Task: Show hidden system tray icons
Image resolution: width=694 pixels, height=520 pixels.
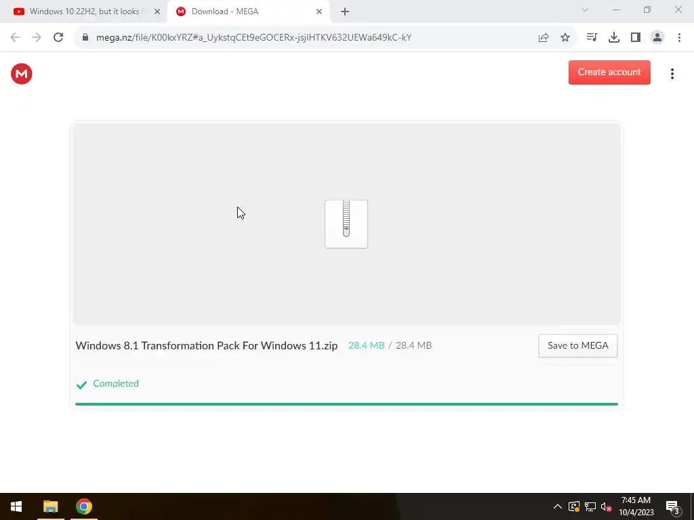Action: click(558, 506)
